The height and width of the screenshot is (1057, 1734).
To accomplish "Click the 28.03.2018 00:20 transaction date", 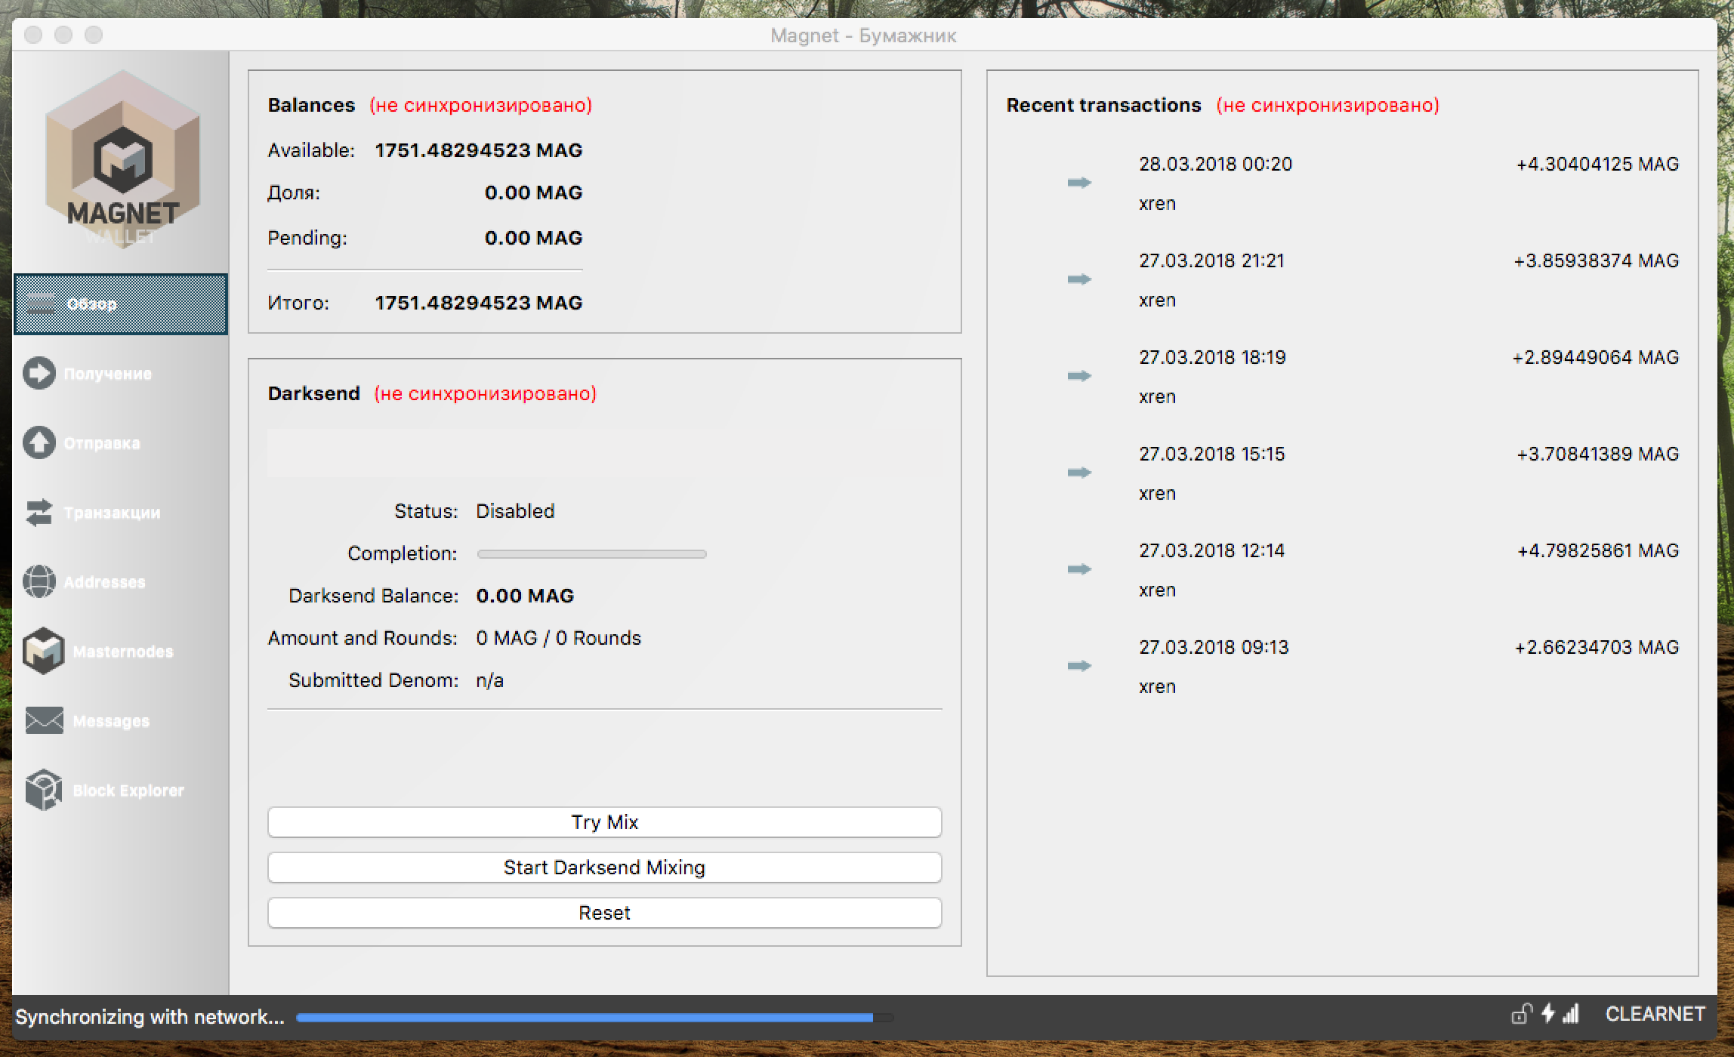I will click(x=1215, y=164).
